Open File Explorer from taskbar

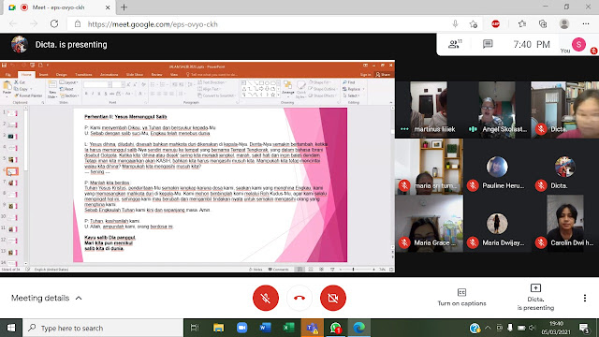218,328
